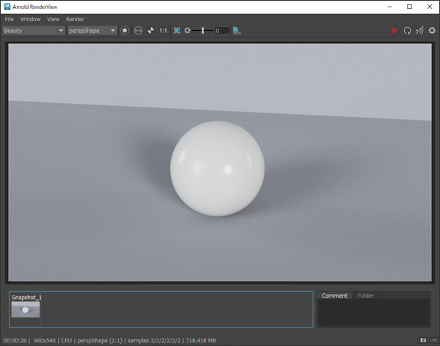Click the refresh render icon

(407, 31)
